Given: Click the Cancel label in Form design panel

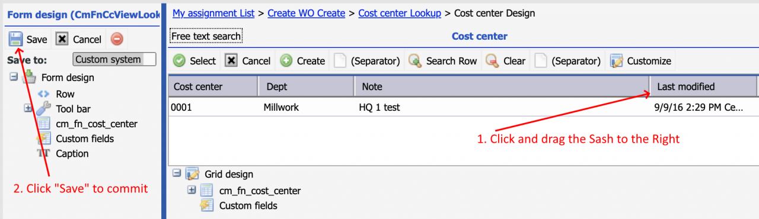Looking at the screenshot, I should pos(87,40).
